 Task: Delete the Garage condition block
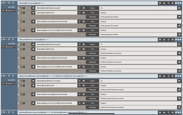tap(180, 3)
